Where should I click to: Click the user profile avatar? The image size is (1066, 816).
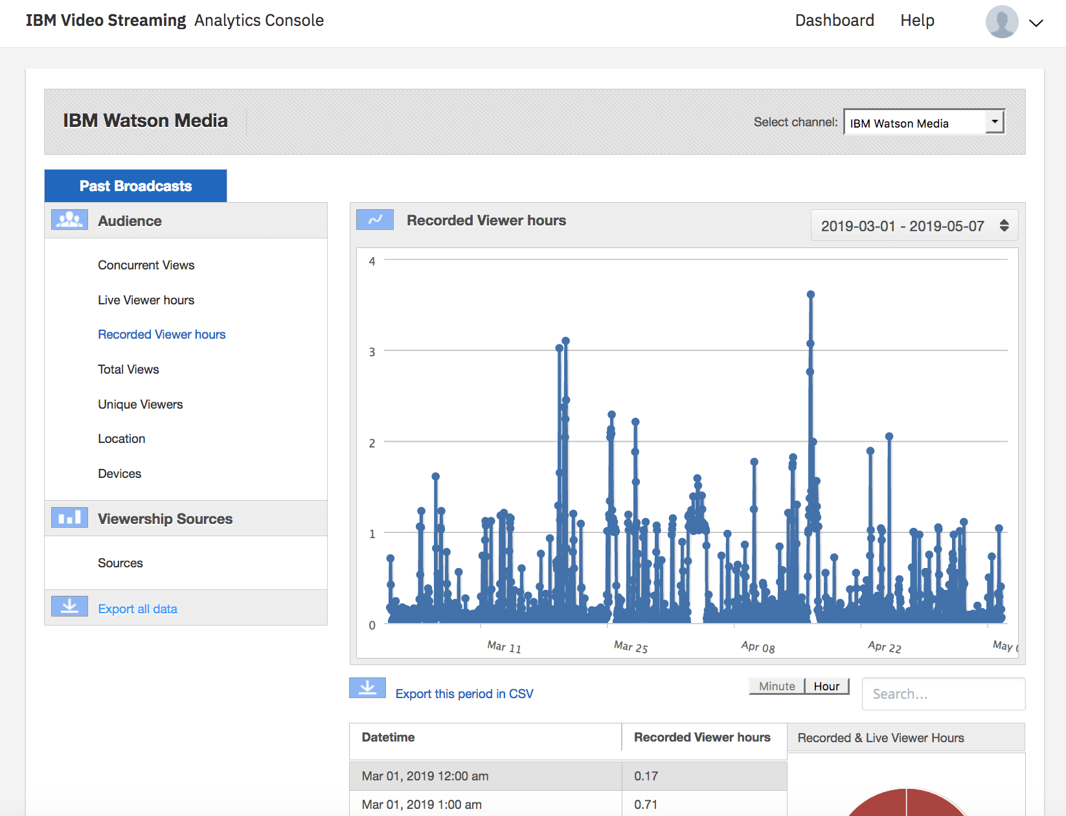[x=1001, y=22]
